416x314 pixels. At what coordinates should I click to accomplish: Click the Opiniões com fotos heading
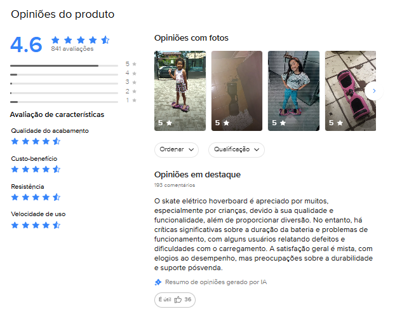(x=191, y=38)
